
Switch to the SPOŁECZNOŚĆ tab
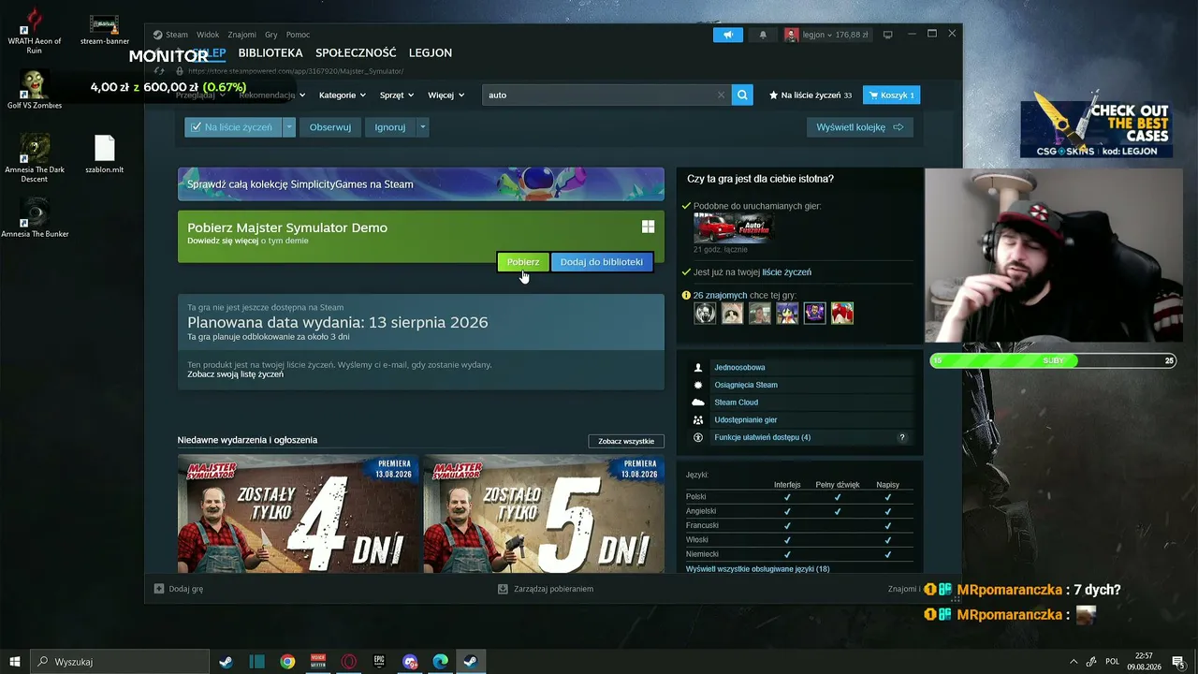tap(356, 53)
